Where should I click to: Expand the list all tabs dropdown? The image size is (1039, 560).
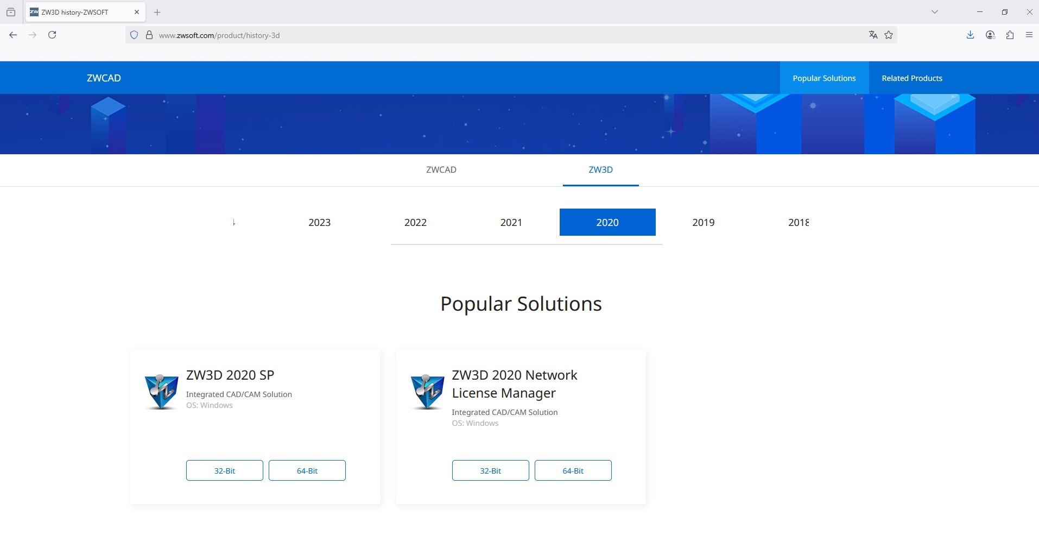tap(935, 12)
